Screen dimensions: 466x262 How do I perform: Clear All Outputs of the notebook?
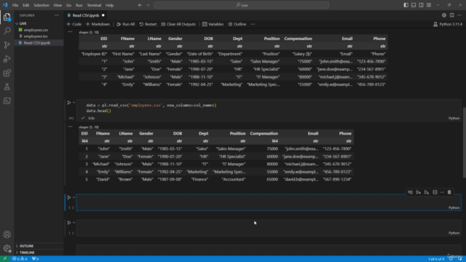pyautogui.click(x=178, y=24)
